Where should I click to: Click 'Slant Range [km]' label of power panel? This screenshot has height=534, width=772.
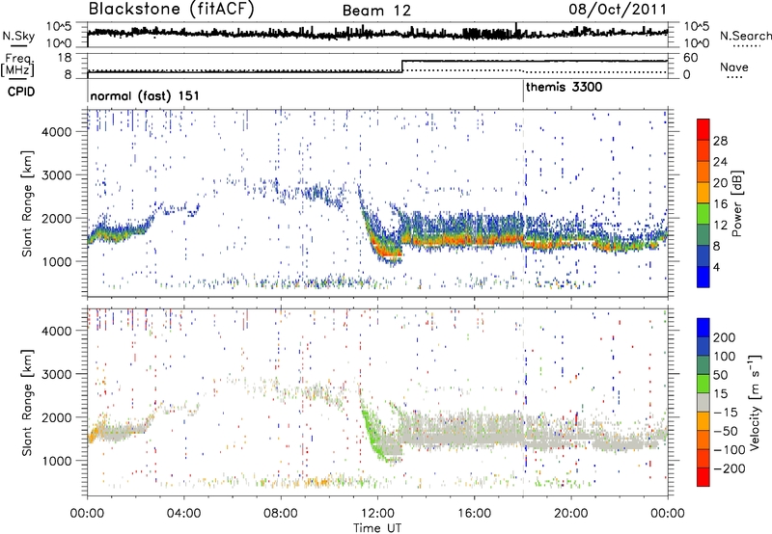(x=27, y=203)
